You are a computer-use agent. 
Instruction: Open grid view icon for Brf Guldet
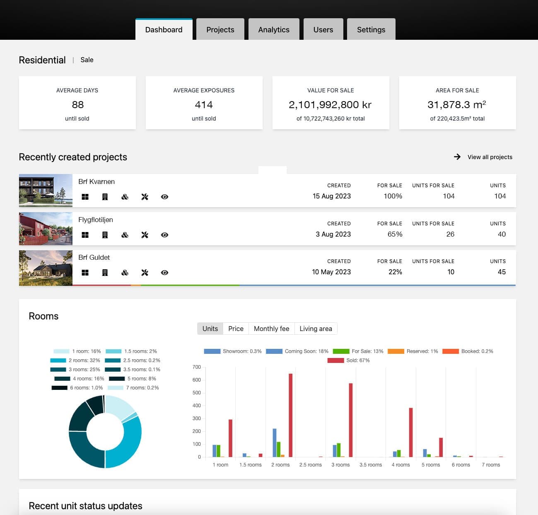(85, 273)
